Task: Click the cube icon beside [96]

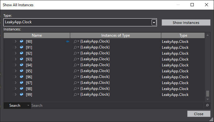Action: point(22,77)
